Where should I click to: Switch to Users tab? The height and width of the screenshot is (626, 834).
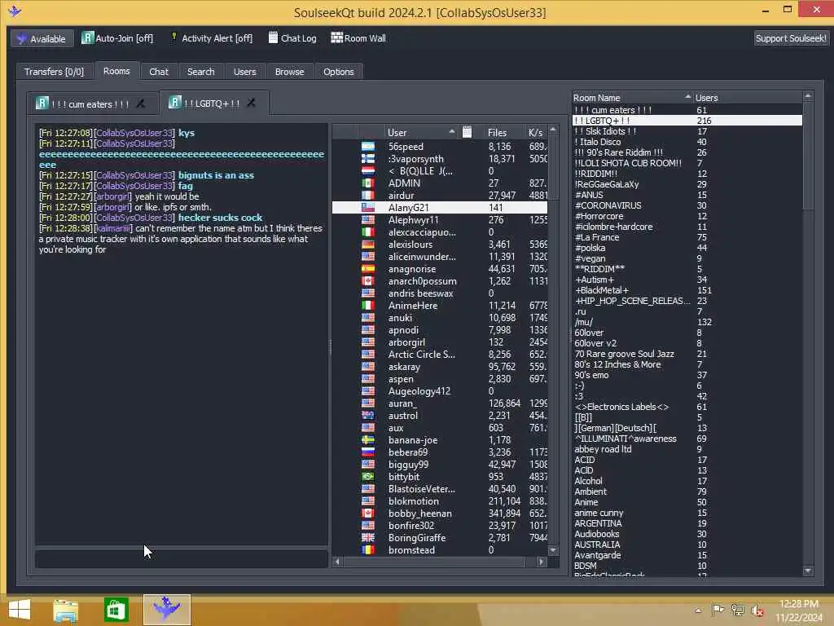click(x=244, y=72)
